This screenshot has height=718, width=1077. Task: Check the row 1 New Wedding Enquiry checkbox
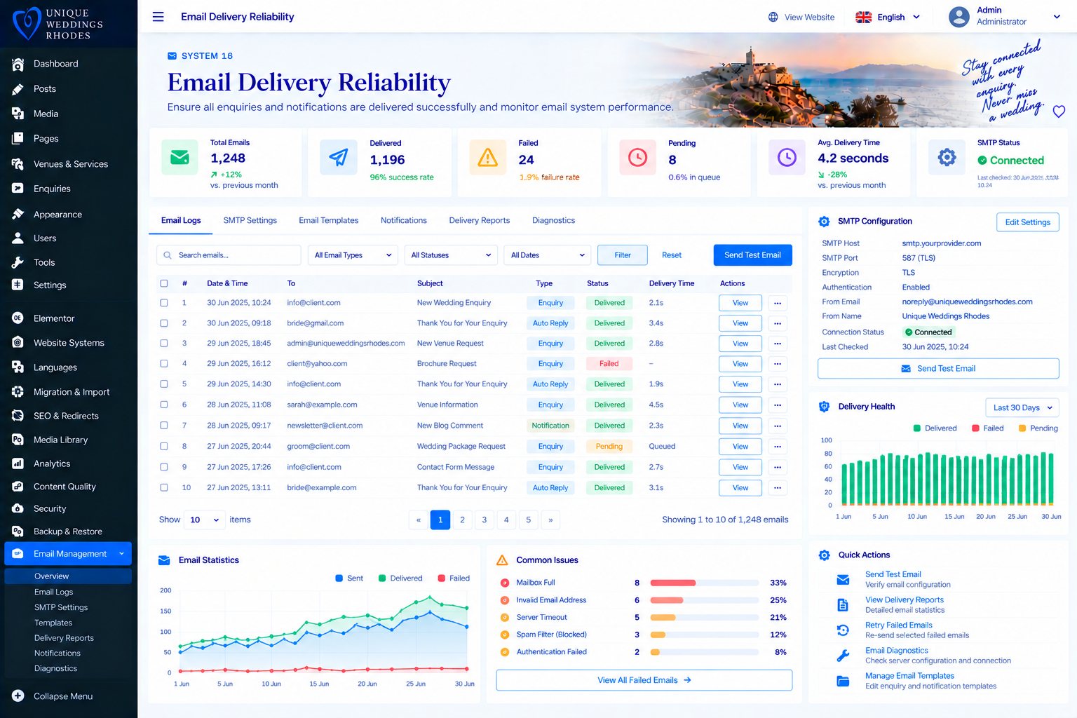[164, 303]
